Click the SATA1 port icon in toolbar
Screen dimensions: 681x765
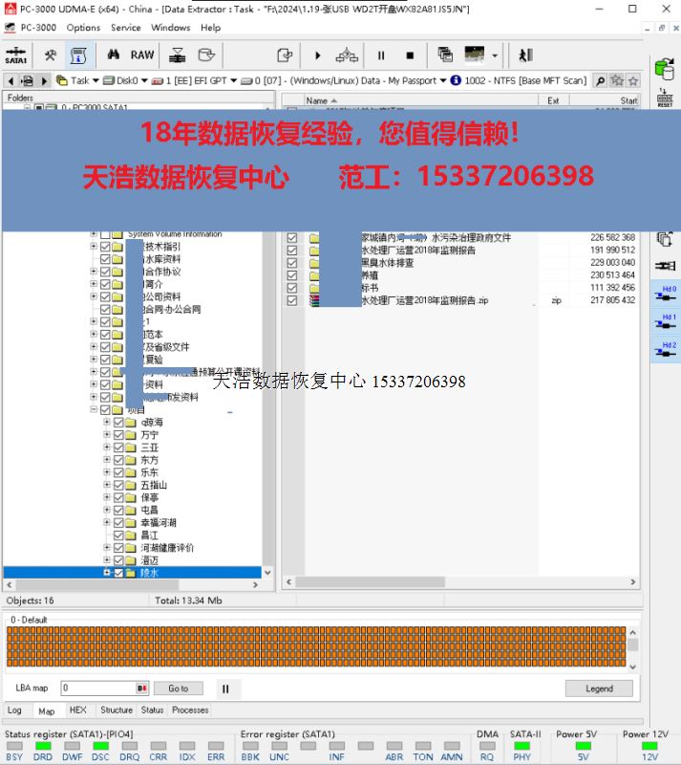[16, 55]
